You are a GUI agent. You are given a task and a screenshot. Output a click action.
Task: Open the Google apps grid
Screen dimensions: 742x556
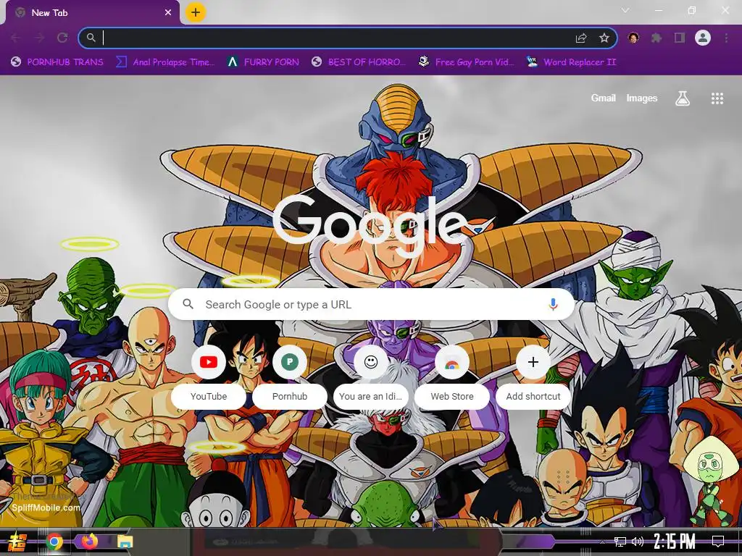(717, 98)
